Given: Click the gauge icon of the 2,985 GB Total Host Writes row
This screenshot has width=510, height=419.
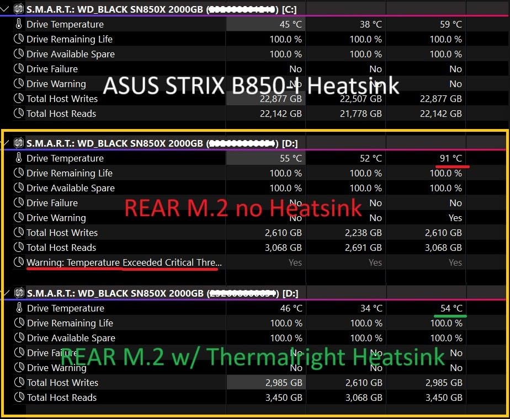Looking at the screenshot, I should tap(19, 382).
